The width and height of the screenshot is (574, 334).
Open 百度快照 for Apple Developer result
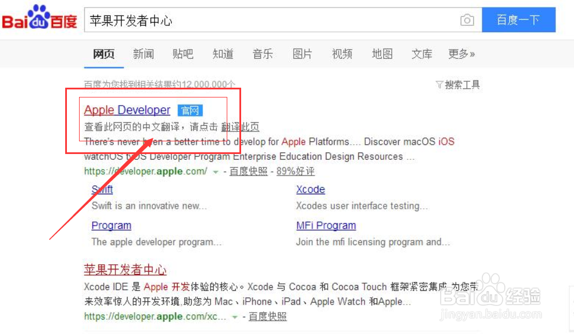248,171
